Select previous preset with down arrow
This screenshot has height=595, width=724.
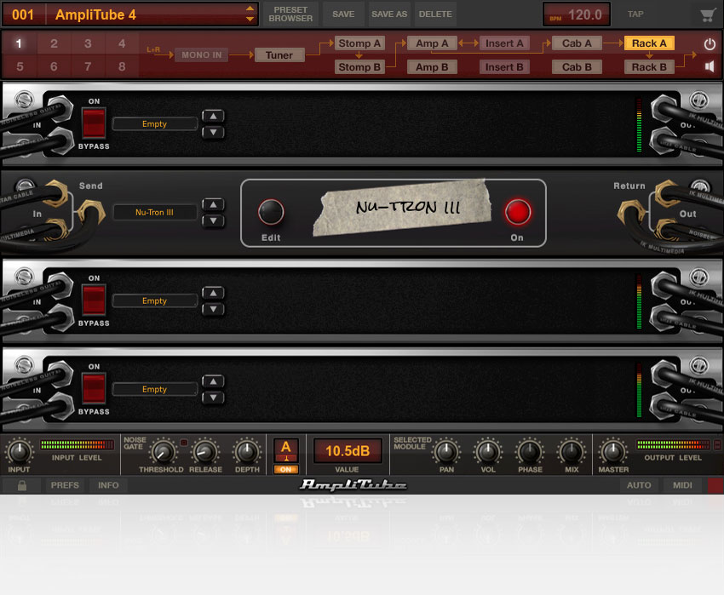[250, 20]
